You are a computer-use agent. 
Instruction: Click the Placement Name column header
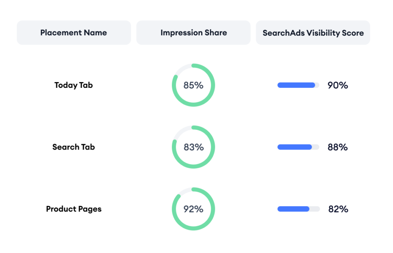[x=74, y=33]
